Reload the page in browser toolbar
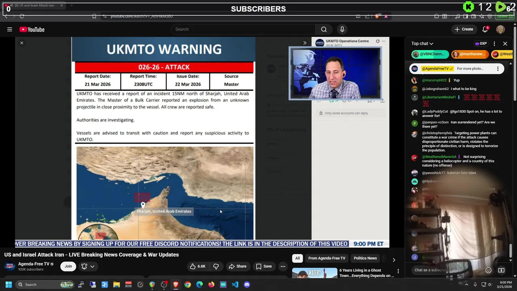Image resolution: width=517 pixels, height=291 pixels. click(x=22, y=16)
